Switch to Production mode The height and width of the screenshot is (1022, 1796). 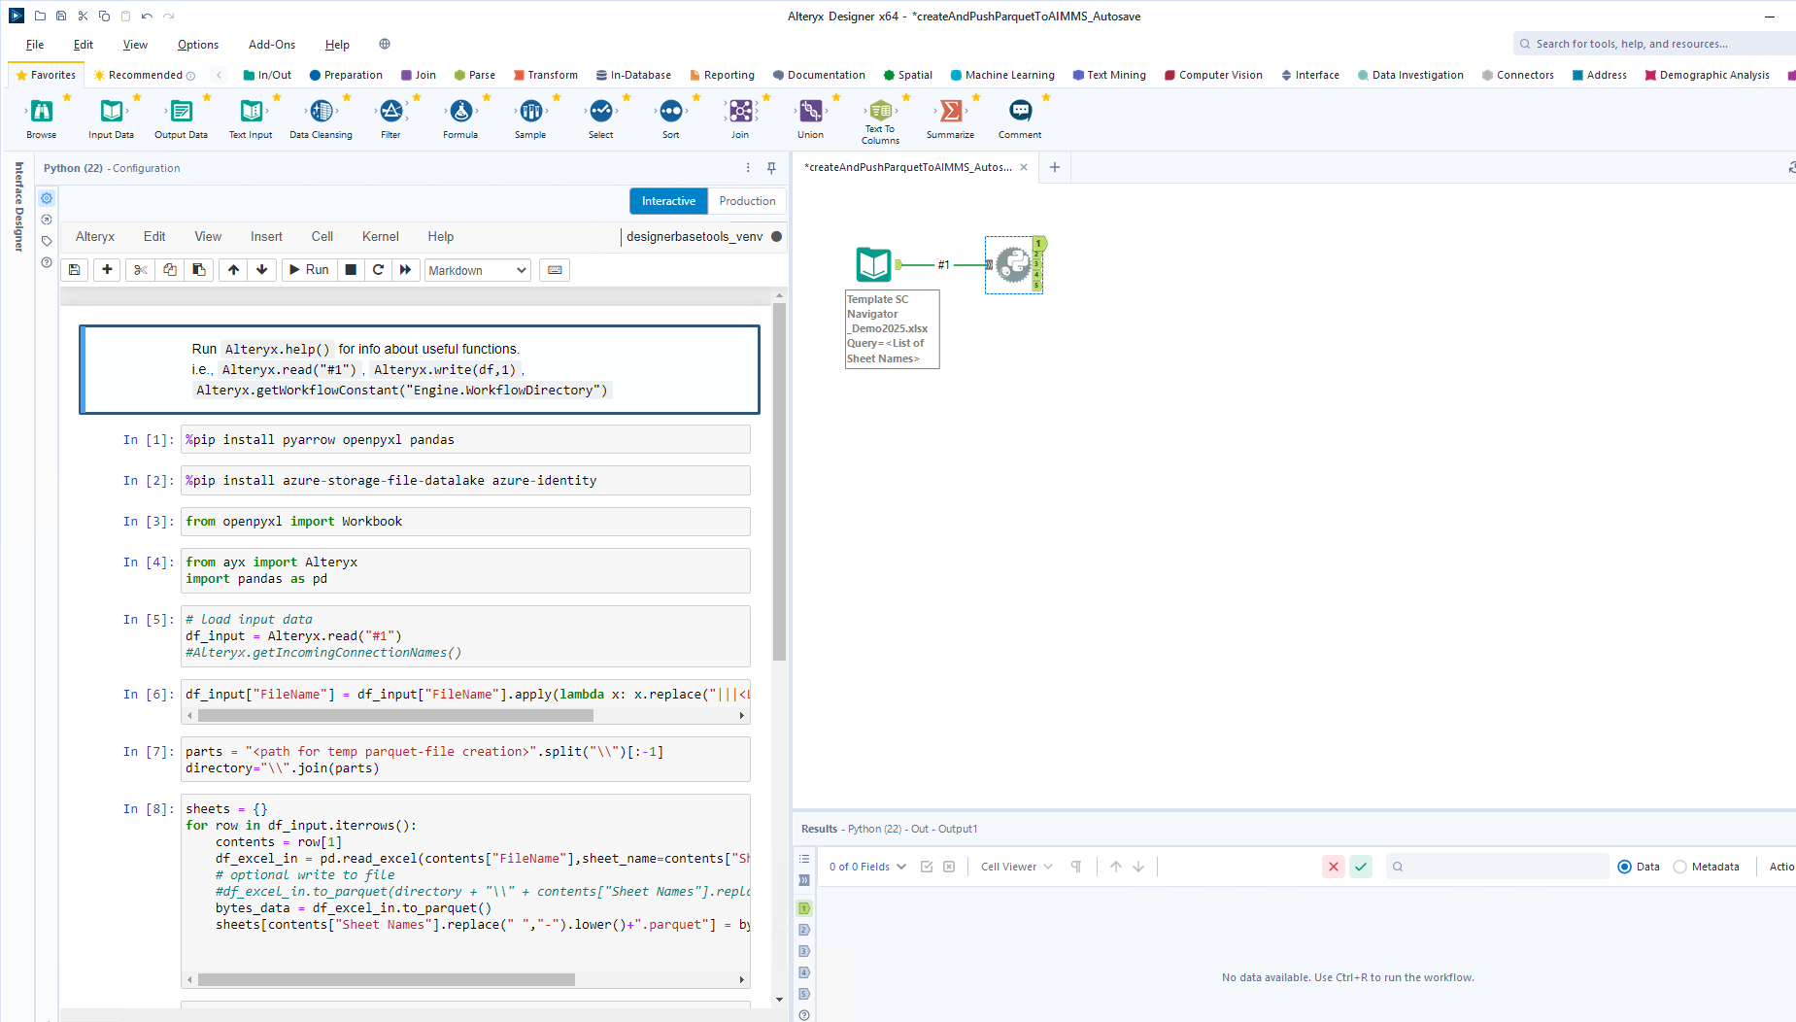pos(747,201)
